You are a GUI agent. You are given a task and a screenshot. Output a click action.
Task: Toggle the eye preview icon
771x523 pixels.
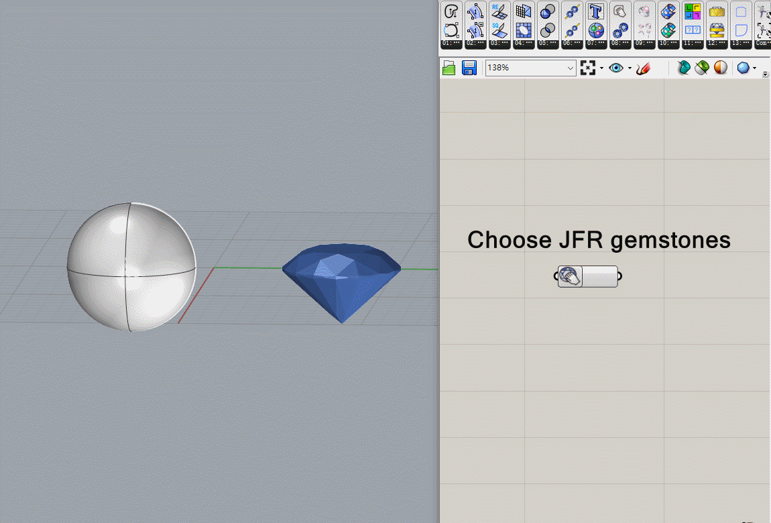[615, 68]
